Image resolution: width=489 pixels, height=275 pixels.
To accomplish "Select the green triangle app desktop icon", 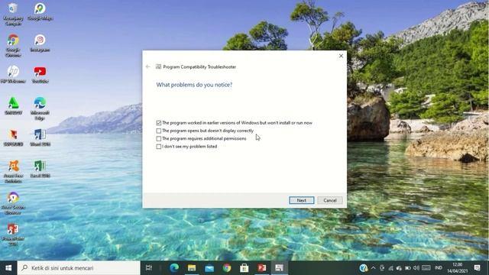I will 13,105.
